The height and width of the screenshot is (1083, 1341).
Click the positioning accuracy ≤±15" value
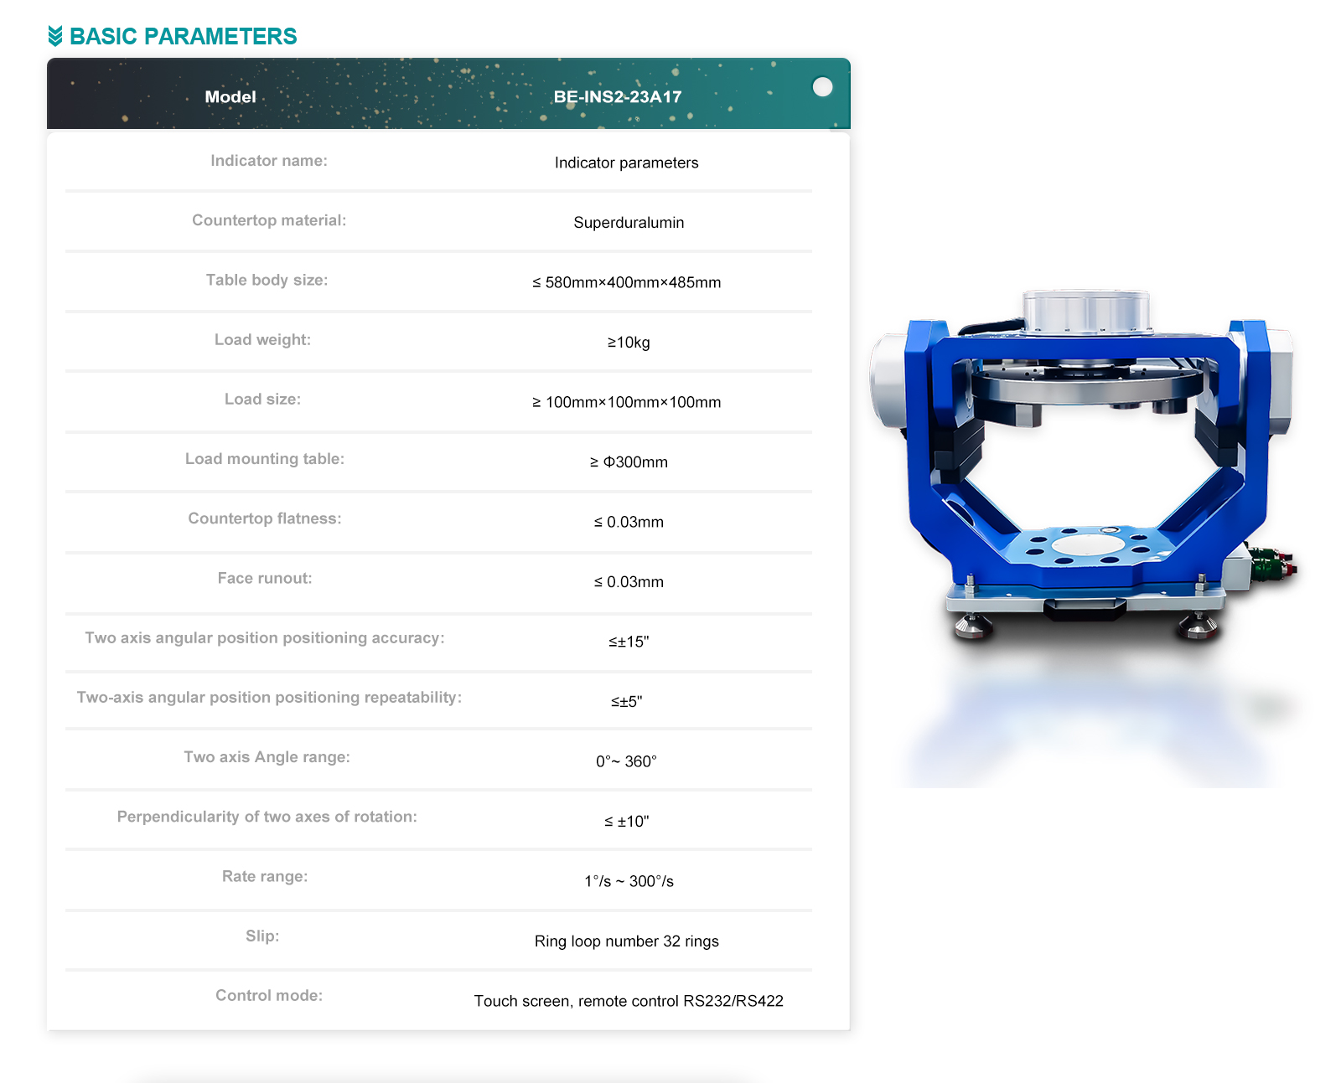629,642
